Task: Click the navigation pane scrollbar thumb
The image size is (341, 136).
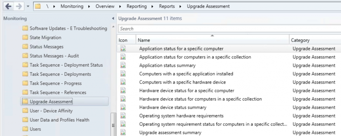Action: click(x=113, y=124)
